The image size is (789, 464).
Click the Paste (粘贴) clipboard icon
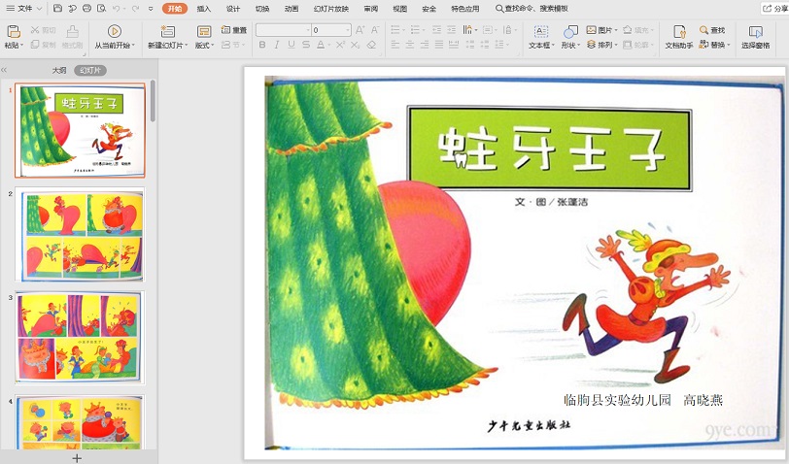pyautogui.click(x=13, y=32)
